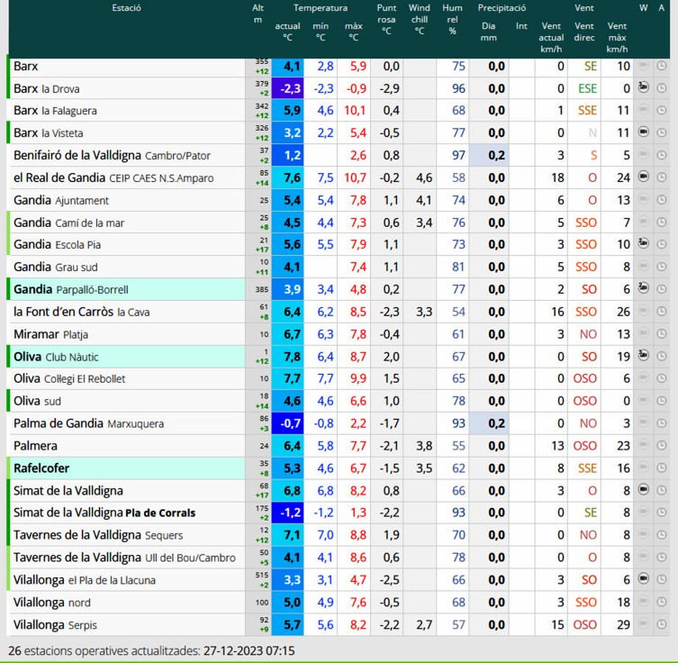This screenshot has width=678, height=663.
Task: Click the Vent actual km/h column header
Action: click(551, 37)
